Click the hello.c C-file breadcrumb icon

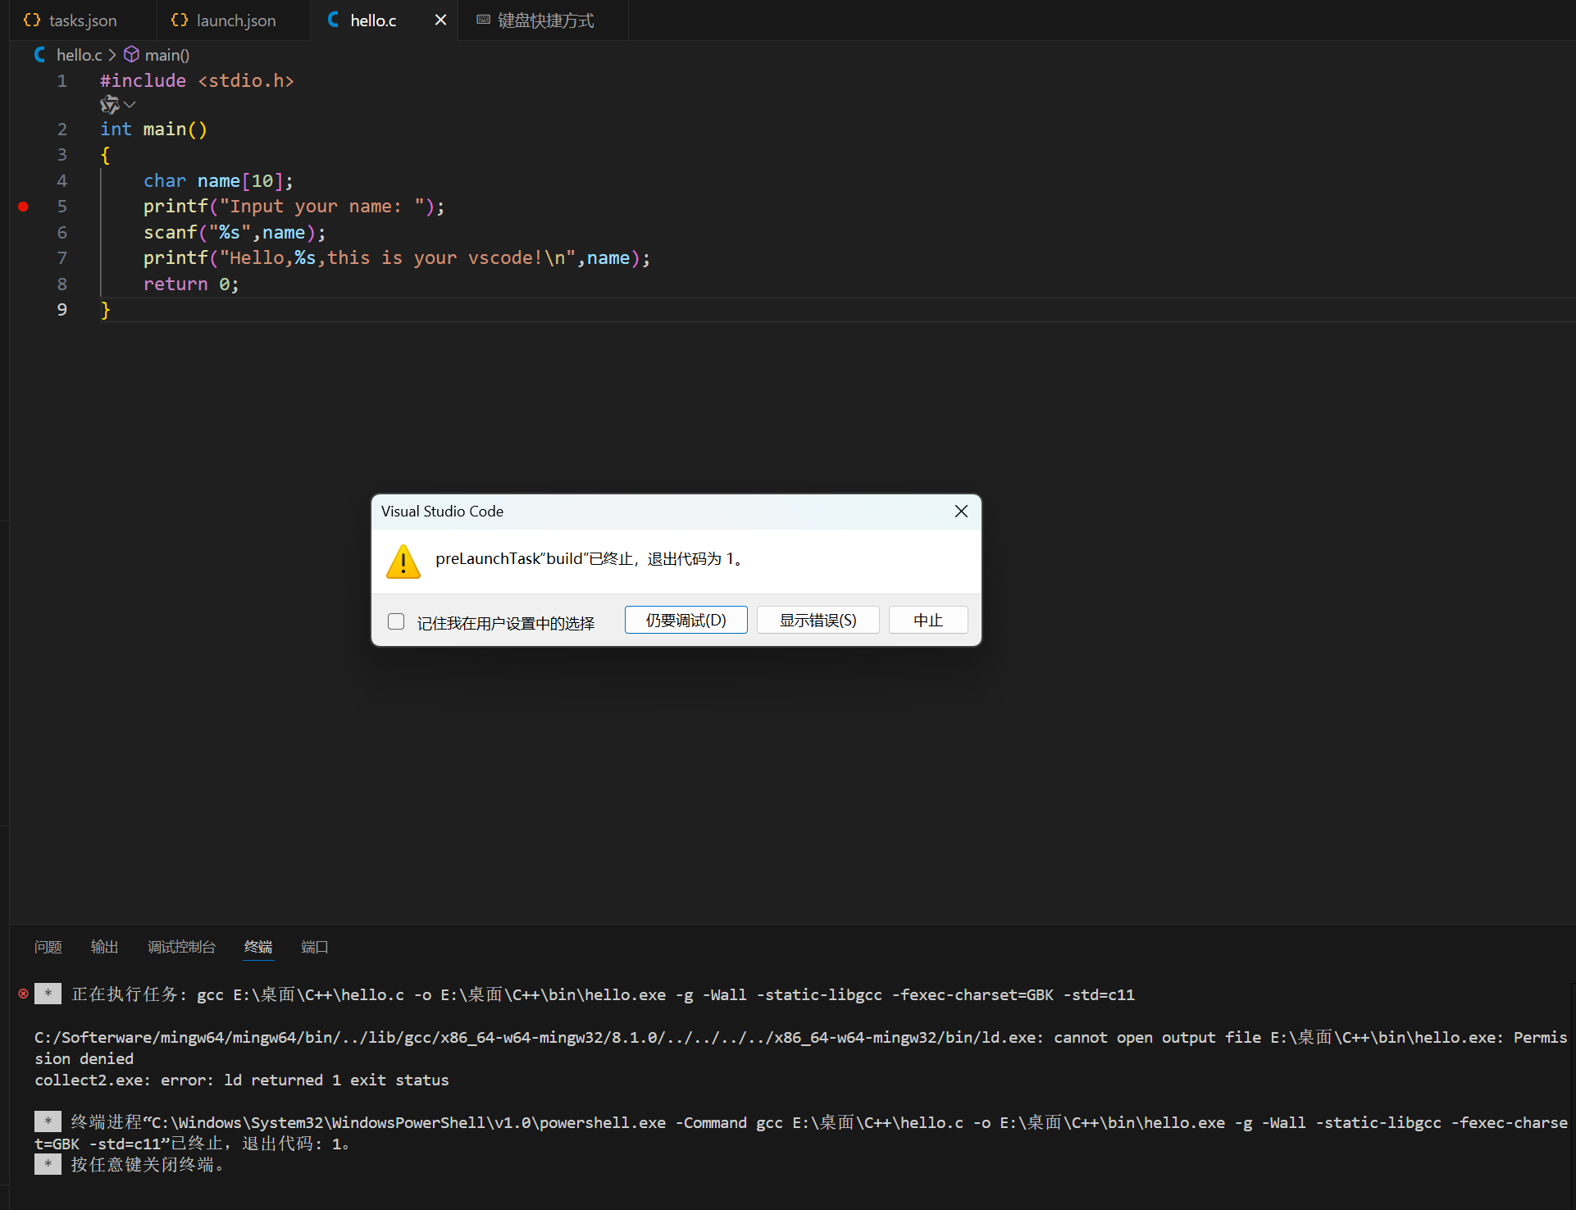tap(39, 55)
